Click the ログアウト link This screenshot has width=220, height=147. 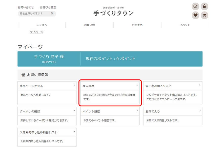coord(49,62)
